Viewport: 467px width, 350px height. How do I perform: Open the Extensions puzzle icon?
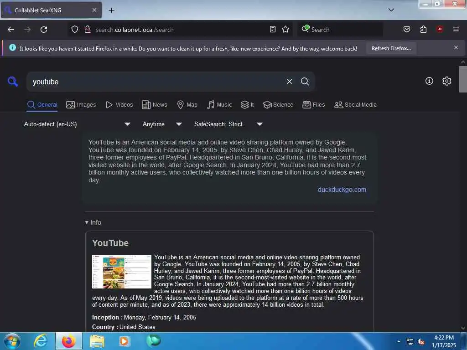(423, 30)
